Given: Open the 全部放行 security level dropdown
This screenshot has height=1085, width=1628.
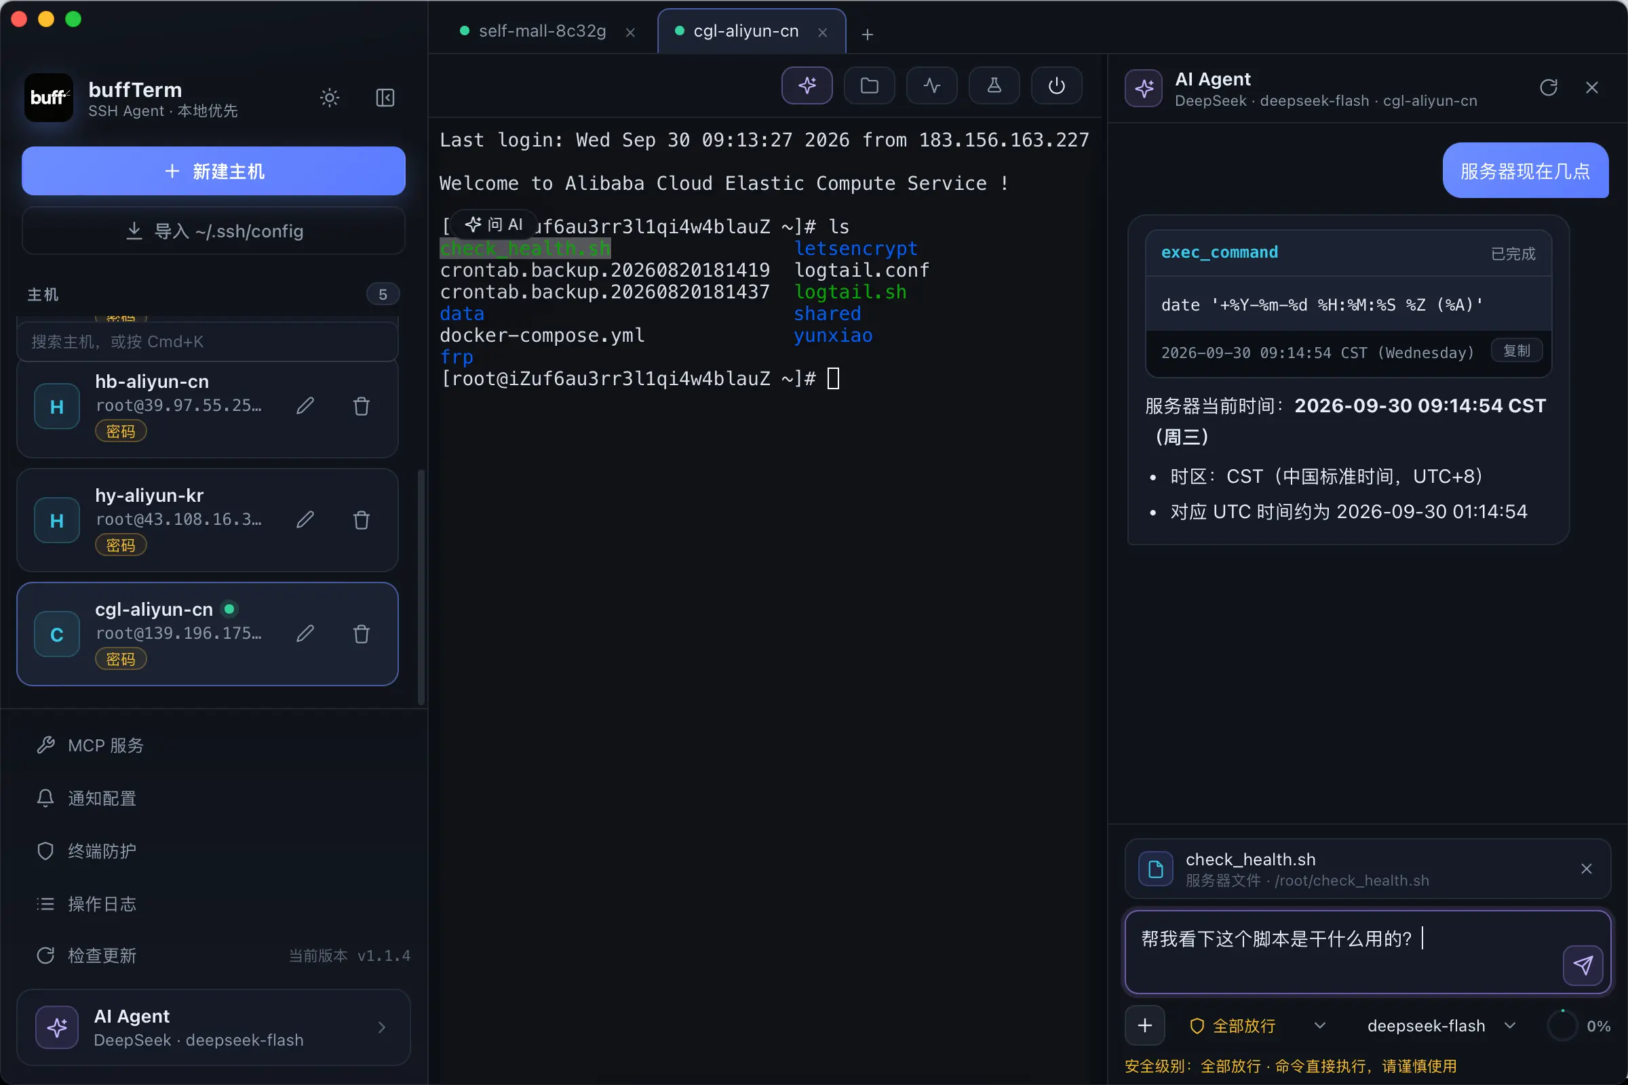Looking at the screenshot, I should point(1258,1025).
